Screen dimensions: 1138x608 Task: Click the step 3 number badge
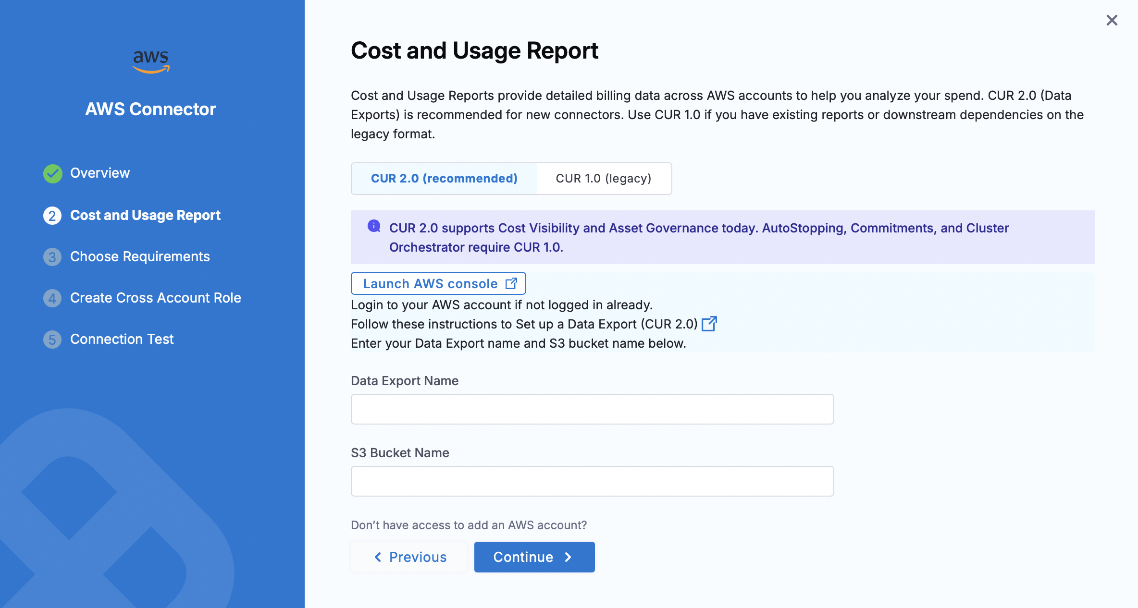coord(52,257)
